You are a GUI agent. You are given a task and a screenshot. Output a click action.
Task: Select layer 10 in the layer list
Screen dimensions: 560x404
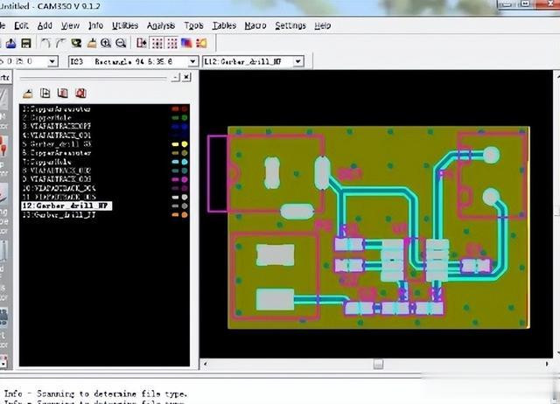59,188
